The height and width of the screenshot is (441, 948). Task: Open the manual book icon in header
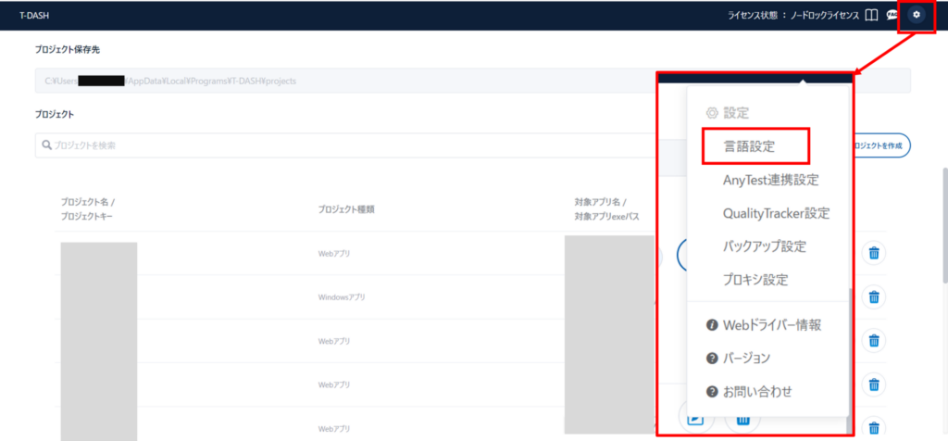[870, 15]
